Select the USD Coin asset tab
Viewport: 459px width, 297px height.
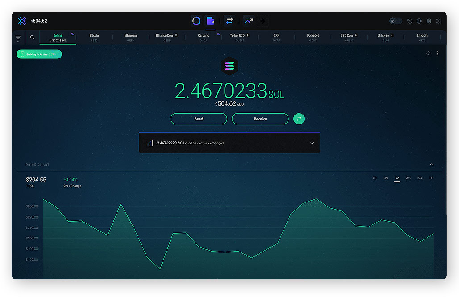(x=349, y=38)
